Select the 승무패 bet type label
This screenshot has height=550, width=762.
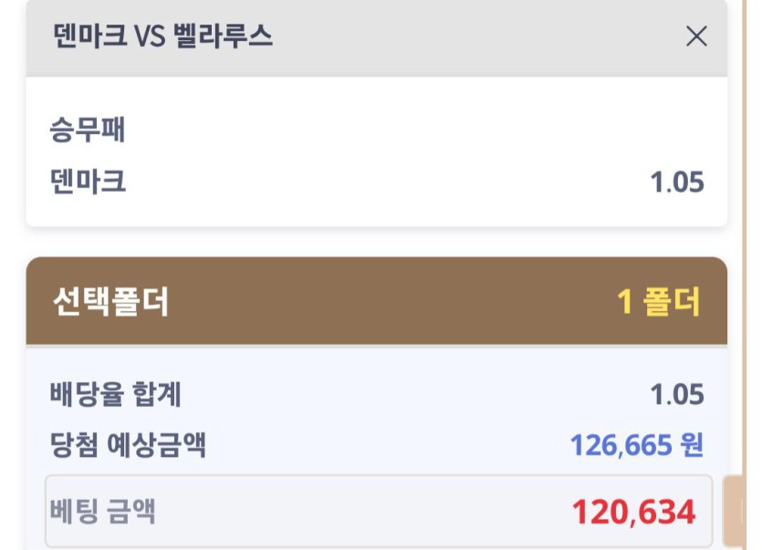88,130
